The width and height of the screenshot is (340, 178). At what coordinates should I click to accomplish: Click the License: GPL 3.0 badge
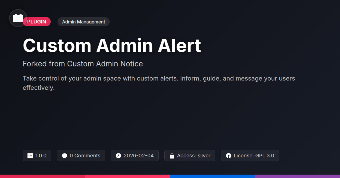click(250, 156)
